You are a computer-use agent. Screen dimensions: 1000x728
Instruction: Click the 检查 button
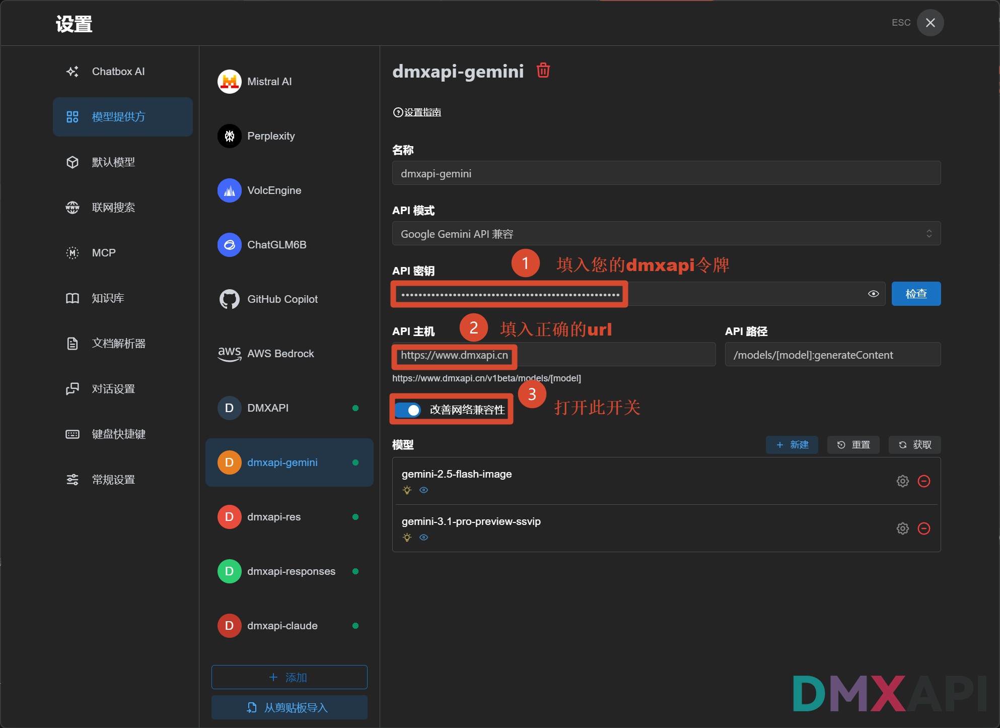pyautogui.click(x=916, y=294)
